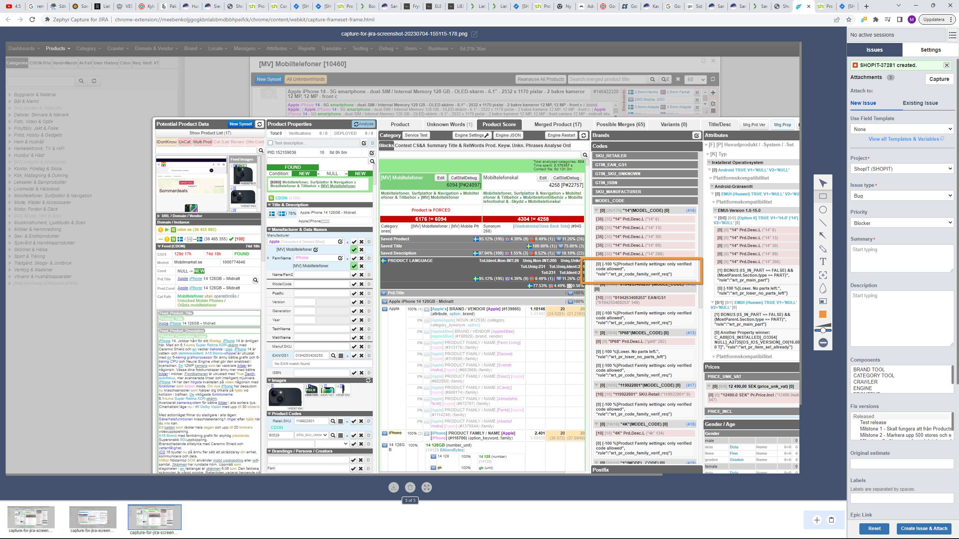Click the Capture button

[x=939, y=79]
